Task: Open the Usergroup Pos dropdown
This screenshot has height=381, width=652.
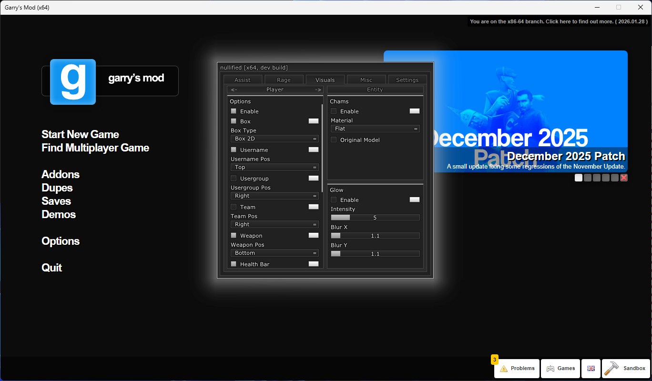Action: 275,196
